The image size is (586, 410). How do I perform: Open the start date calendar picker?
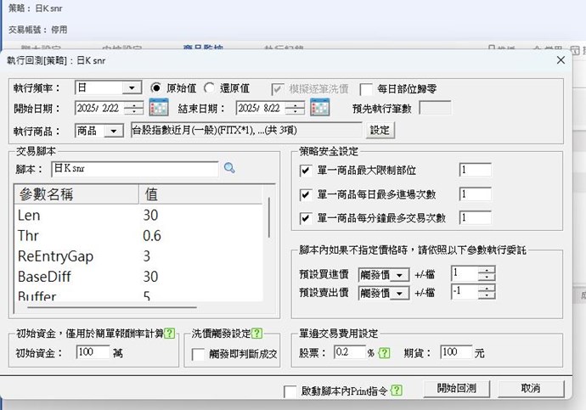coord(159,108)
